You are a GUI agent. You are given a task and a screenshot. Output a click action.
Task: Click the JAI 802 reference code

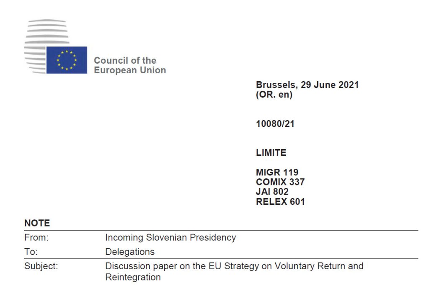pos(272,192)
